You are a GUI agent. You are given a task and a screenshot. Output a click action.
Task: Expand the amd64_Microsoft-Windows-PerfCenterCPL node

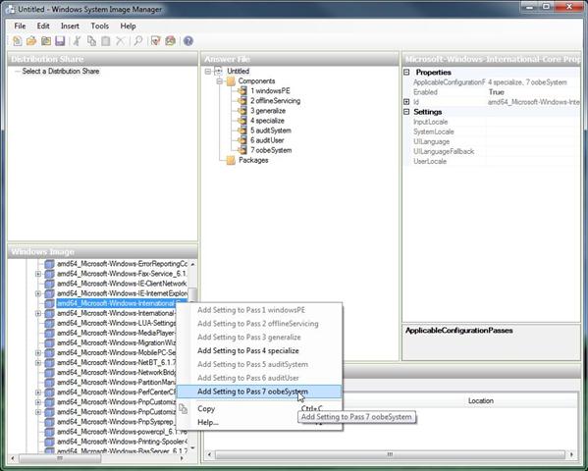(38, 392)
